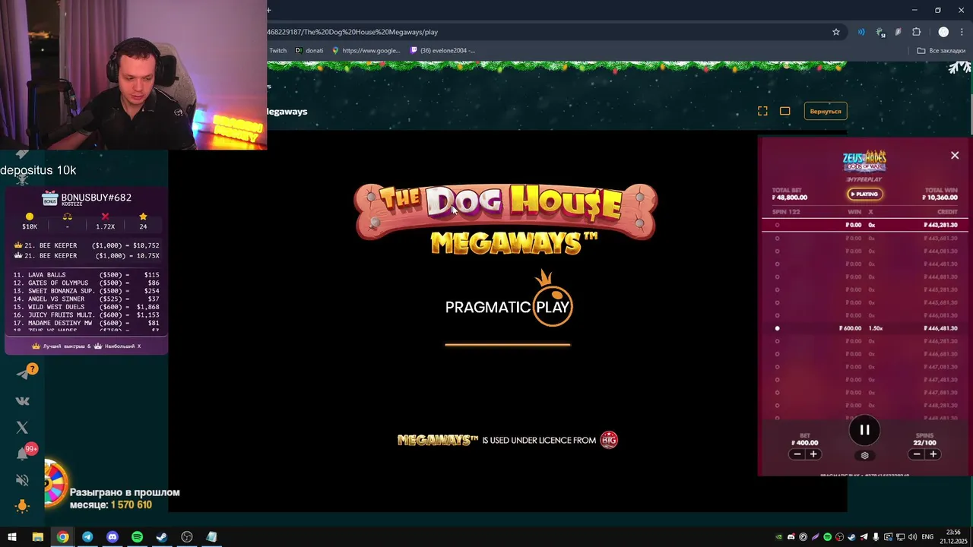This screenshot has width=973, height=547.
Task: Click the streamer webcam thumbnail
Action: (133, 74)
